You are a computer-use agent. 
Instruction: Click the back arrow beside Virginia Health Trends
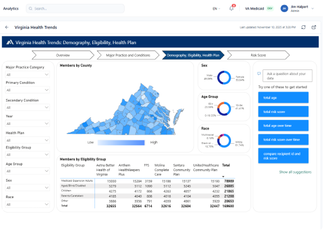coord(7,27)
